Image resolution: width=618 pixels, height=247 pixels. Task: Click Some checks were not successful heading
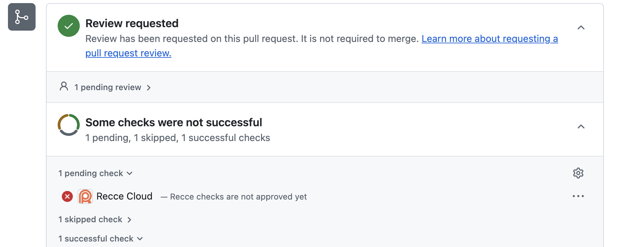(x=174, y=122)
